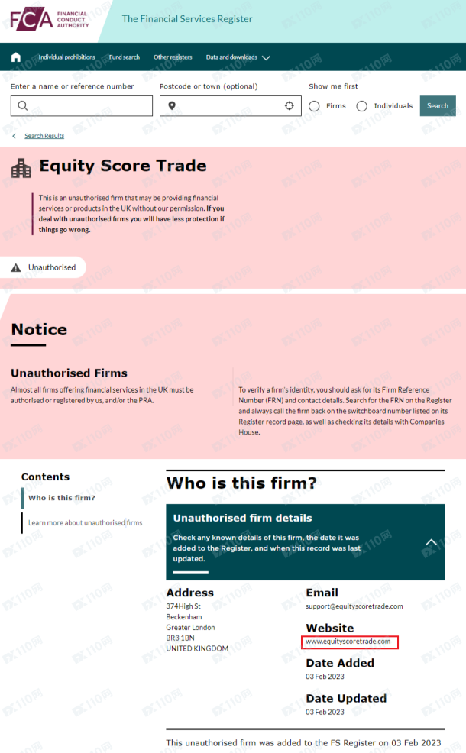Open the Other registers menu item

pos(173,57)
